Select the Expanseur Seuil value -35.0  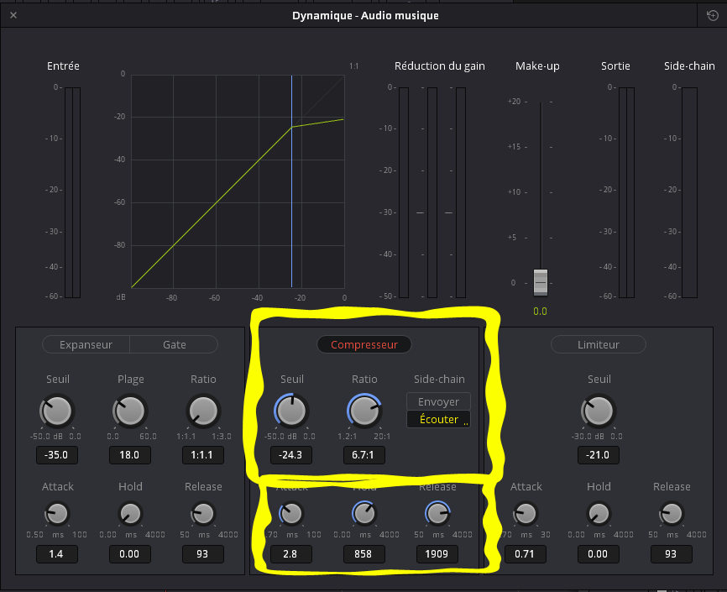(x=57, y=455)
